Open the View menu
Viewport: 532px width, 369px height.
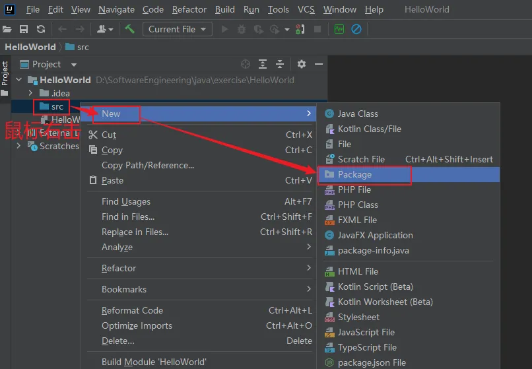pos(81,9)
